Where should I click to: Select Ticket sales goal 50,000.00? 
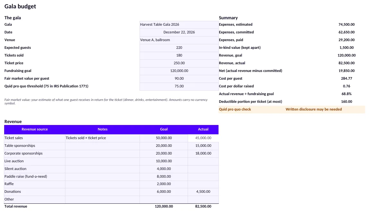click(164, 138)
